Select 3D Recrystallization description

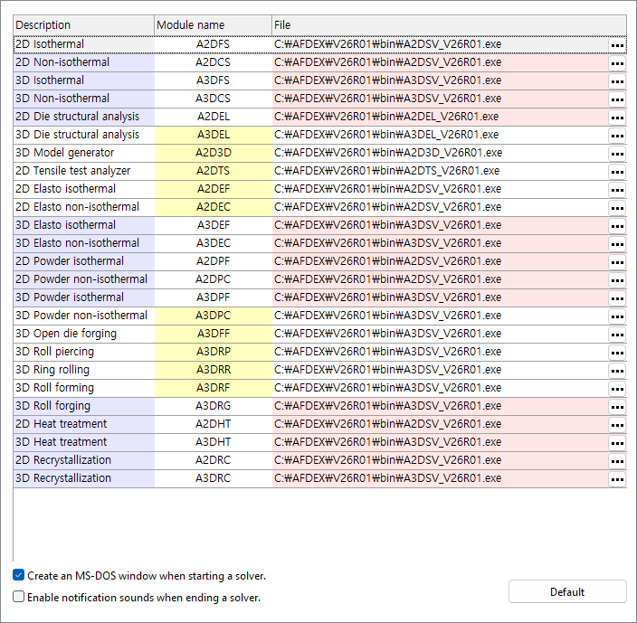[x=83, y=478]
